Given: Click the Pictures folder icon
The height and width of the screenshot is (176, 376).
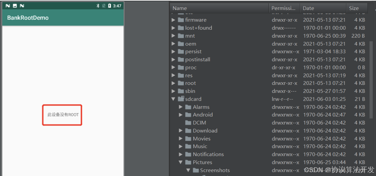Looking at the screenshot, I should (x=188, y=162).
